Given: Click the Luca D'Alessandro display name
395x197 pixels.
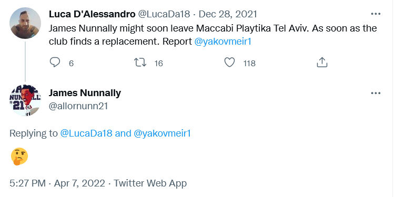Looking at the screenshot, I should [x=92, y=14].
